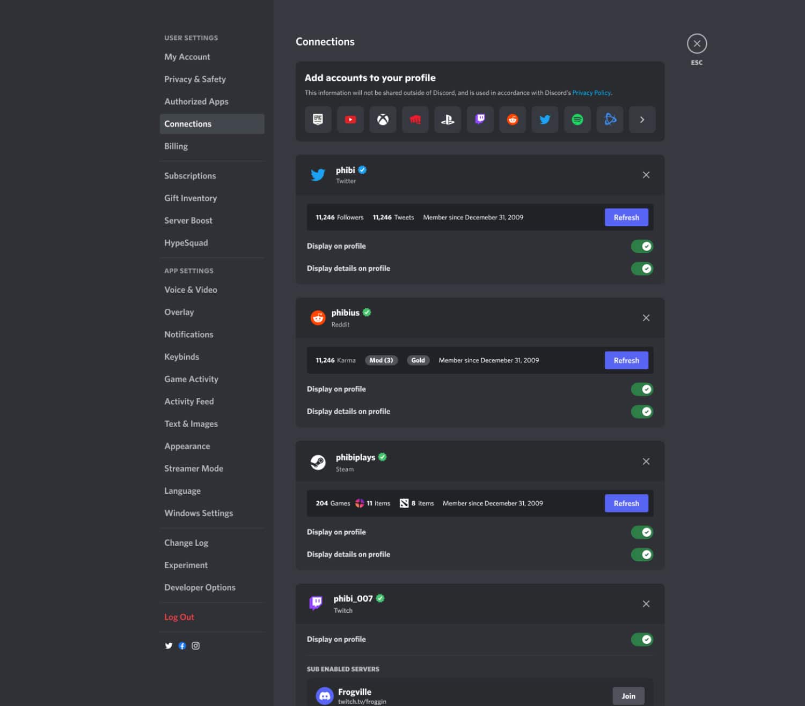Toggle Reddit Display on profile

pyautogui.click(x=642, y=389)
